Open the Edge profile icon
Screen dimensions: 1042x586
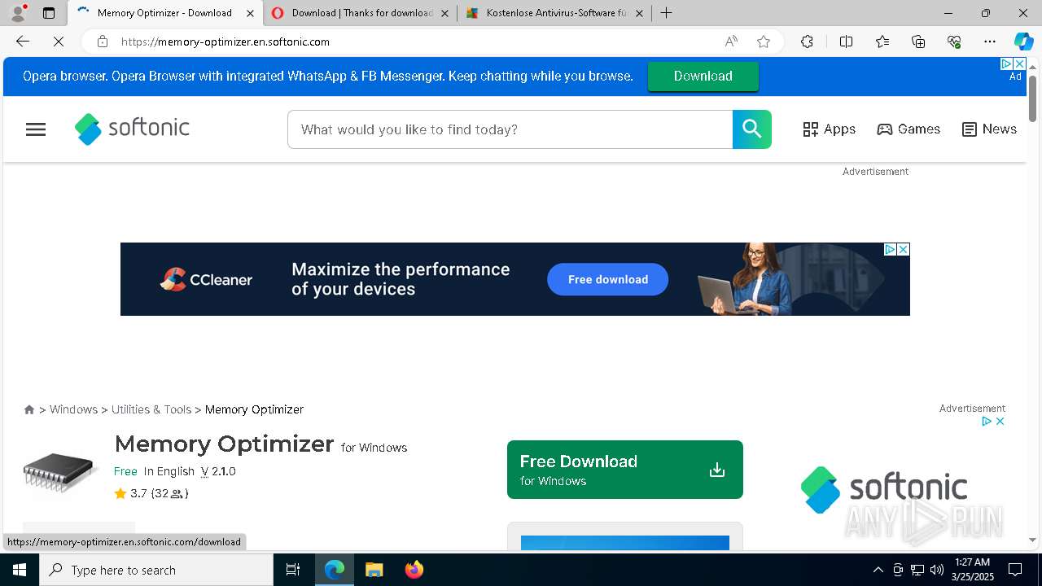18,13
